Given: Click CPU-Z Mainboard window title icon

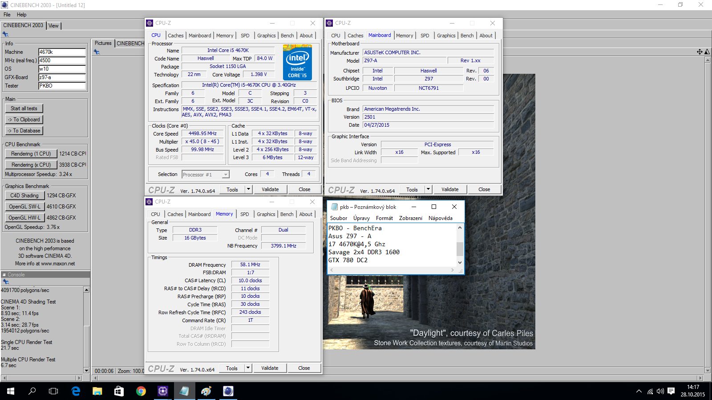Looking at the screenshot, I should click(329, 23).
